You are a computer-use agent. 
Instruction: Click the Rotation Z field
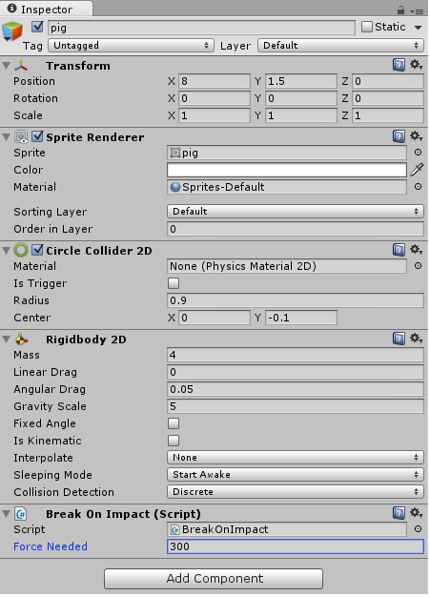click(x=388, y=98)
